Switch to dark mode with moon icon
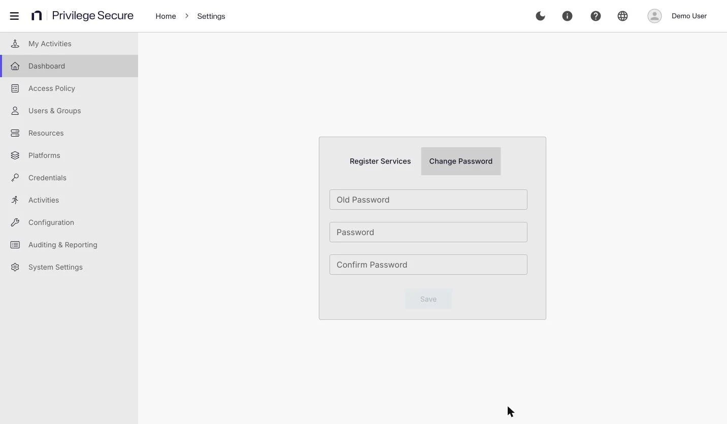Screen dimensions: 727x424 pos(540,16)
